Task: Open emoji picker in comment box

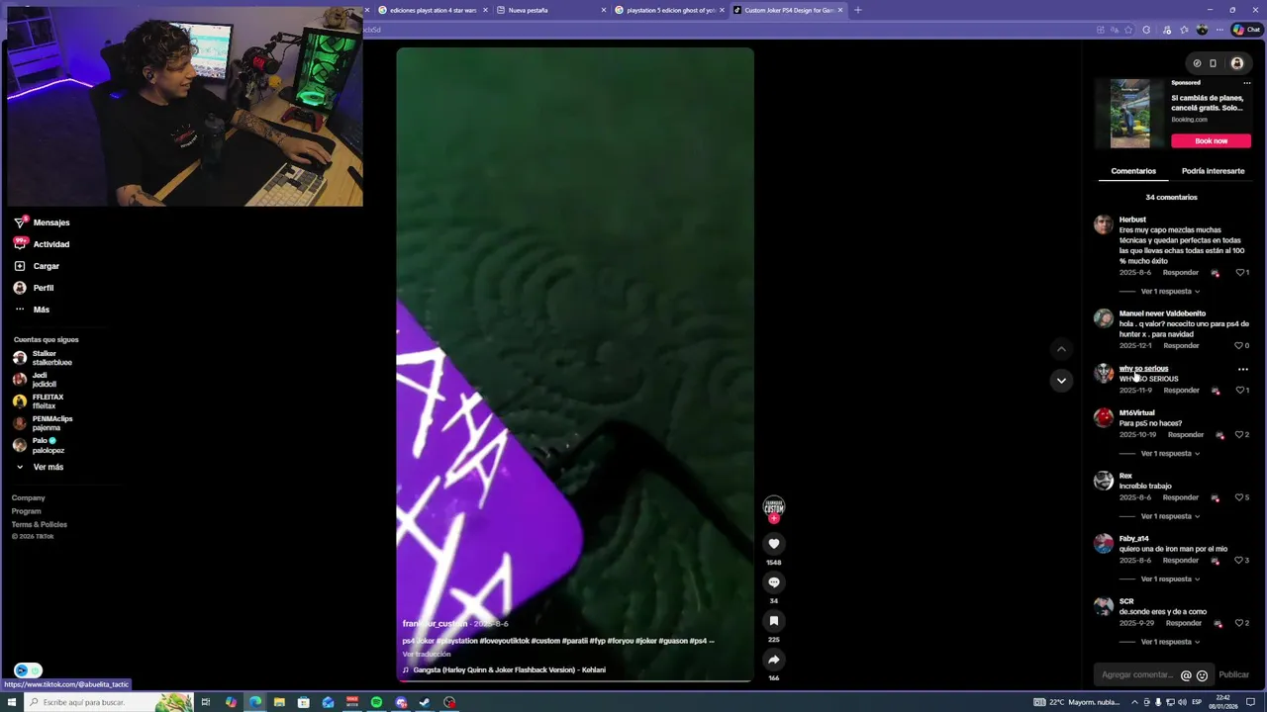Action: [x=1202, y=675]
